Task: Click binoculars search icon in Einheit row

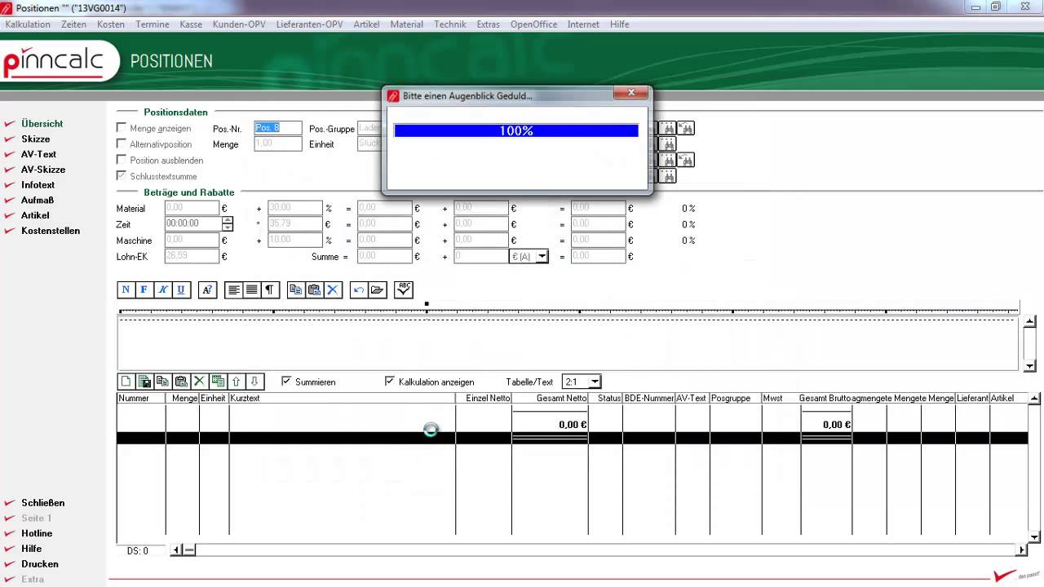Action: pyautogui.click(x=668, y=144)
